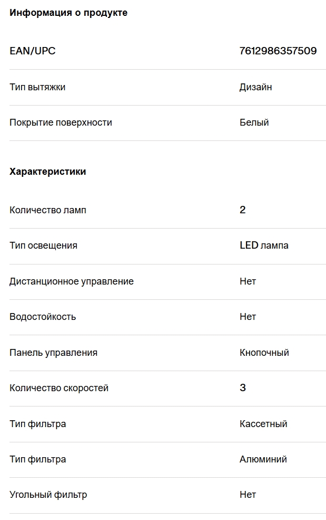Click the 'Панель управления' label
Image resolution: width=326 pixels, height=520 pixels.
[x=54, y=353]
